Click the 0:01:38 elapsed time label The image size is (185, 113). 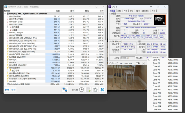tap(75, 90)
